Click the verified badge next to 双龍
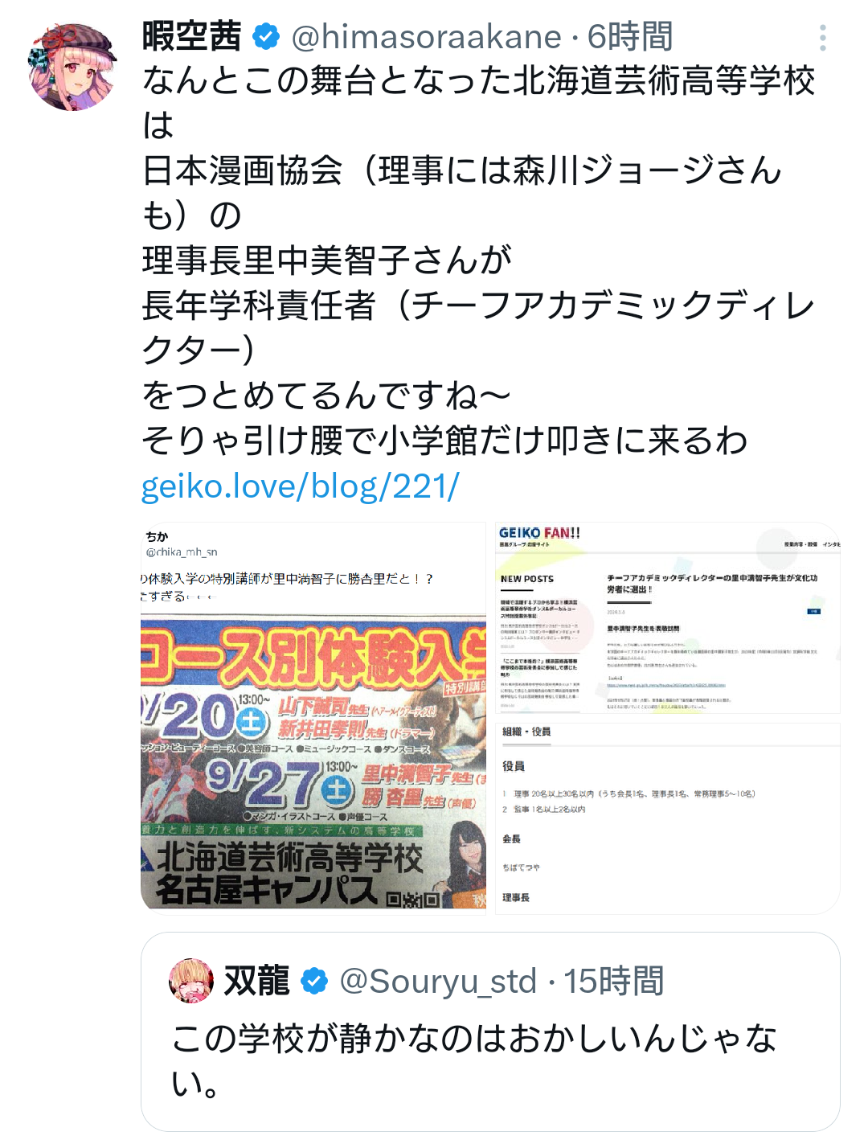 point(314,981)
